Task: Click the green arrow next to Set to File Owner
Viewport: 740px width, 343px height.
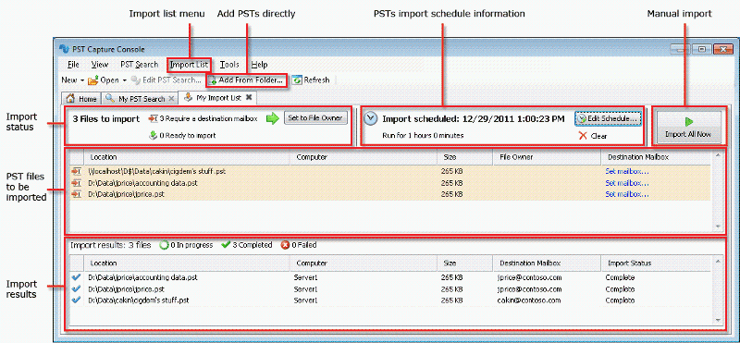Action: (x=272, y=118)
